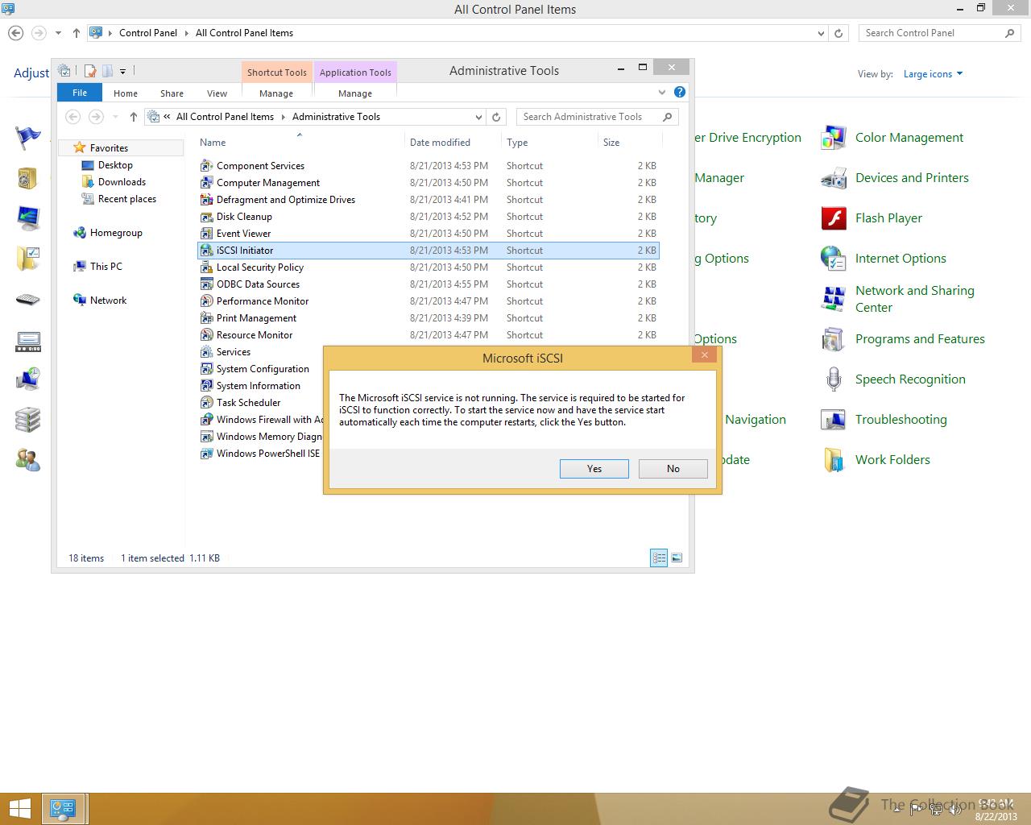Switch to the View ribbon tab
Viewport: 1031px width, 825px height.
pyautogui.click(x=217, y=93)
